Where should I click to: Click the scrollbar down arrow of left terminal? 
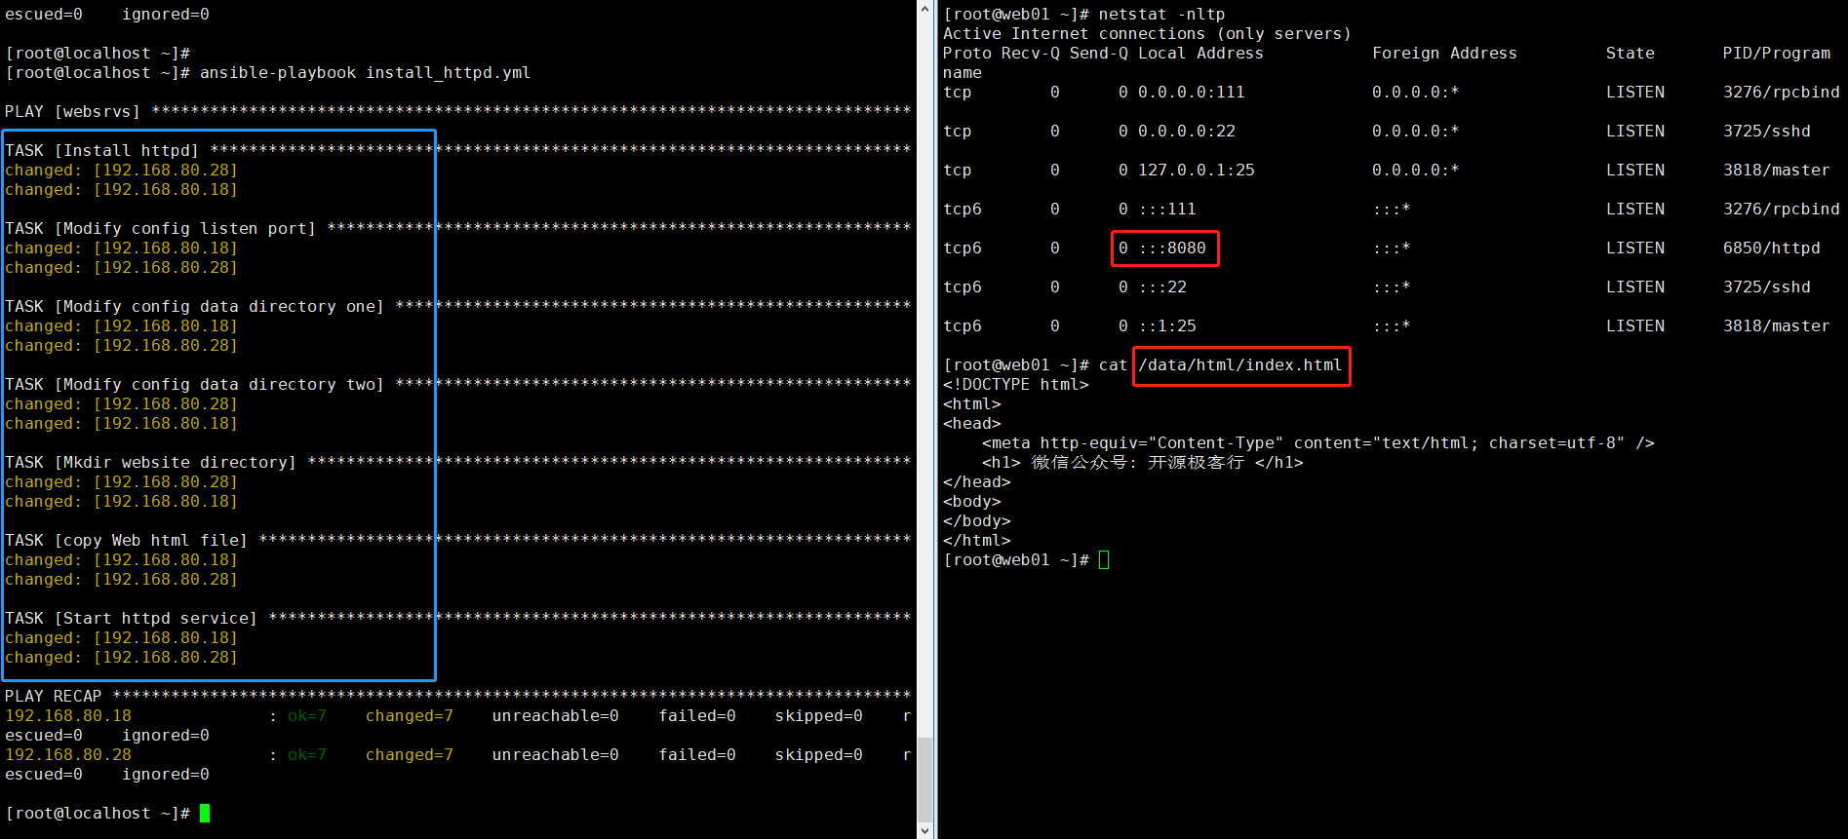tap(924, 830)
